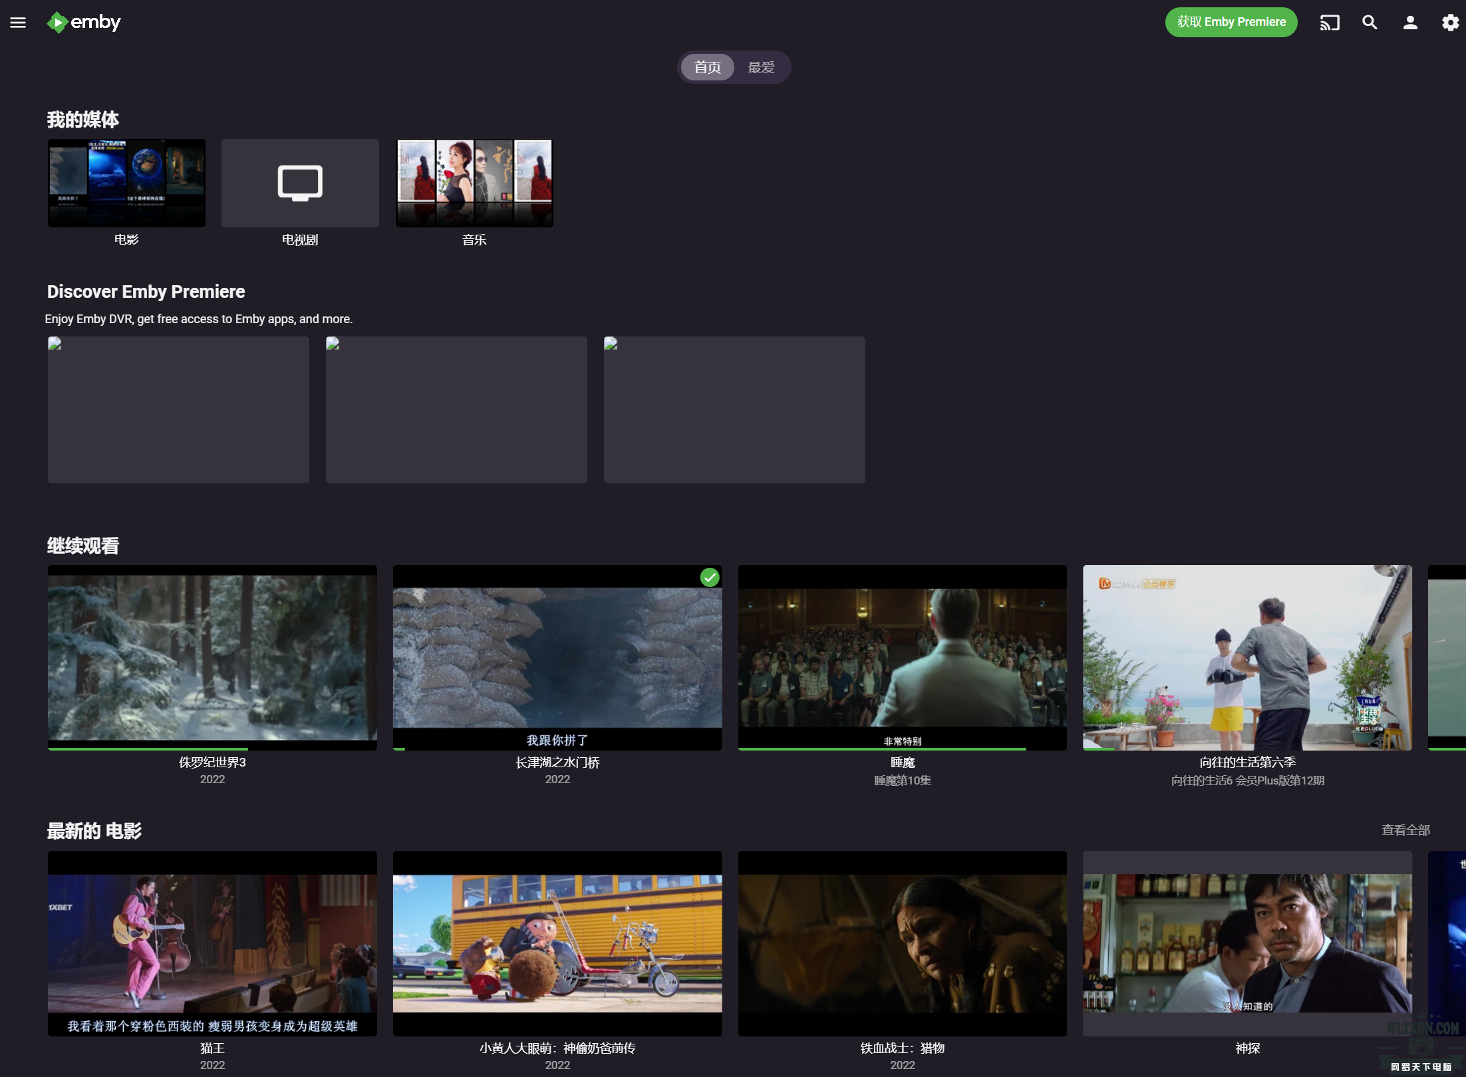Resume the 睡魔 episode thumbnail

pos(902,658)
